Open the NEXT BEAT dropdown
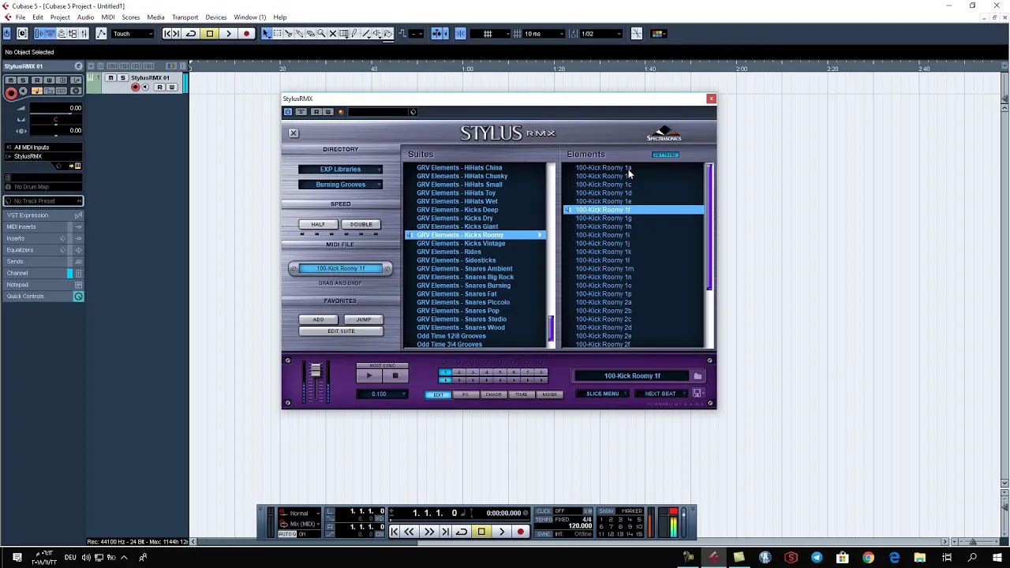Viewport: 1010px width, 568px height. (x=661, y=394)
